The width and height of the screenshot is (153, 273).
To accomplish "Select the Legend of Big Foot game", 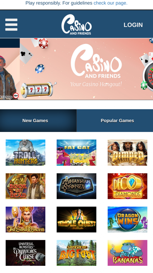I will tap(76, 253).
